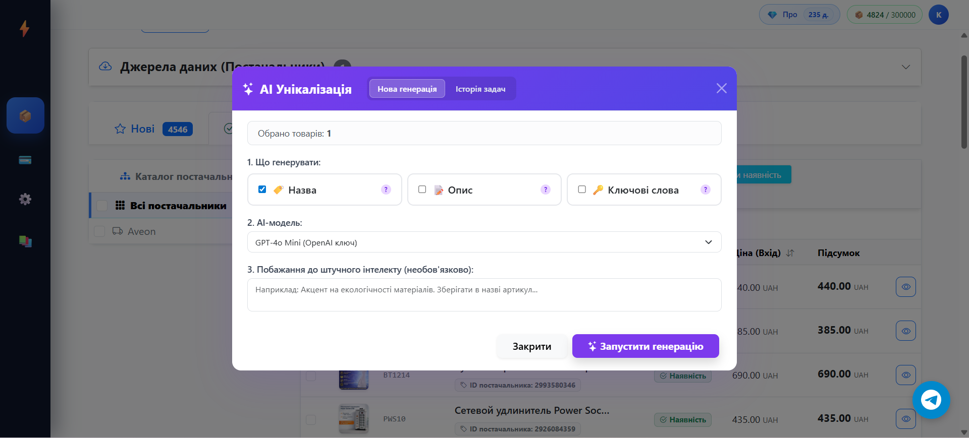This screenshot has height=438, width=969.
Task: Click Запустити генерацію button
Action: tap(645, 346)
